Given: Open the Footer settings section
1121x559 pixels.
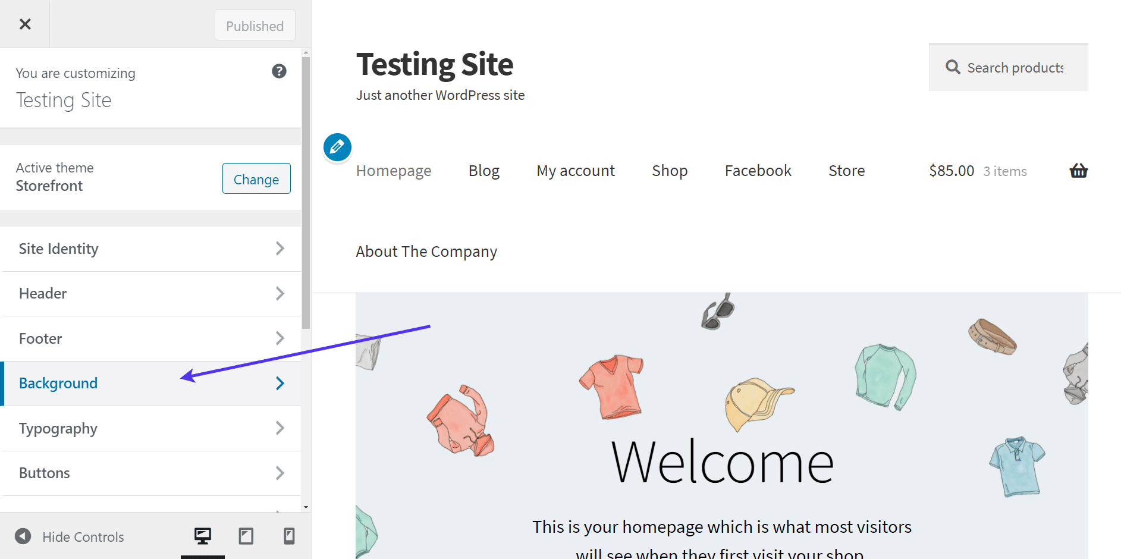Looking at the screenshot, I should click(x=150, y=338).
